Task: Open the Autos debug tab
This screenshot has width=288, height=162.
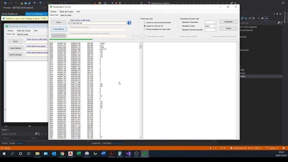Action: 5,143
